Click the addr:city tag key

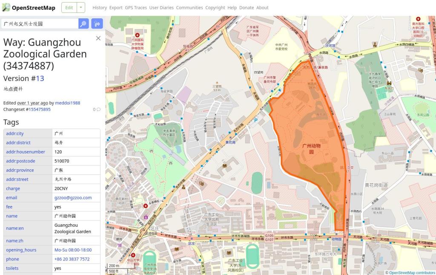coord(15,133)
